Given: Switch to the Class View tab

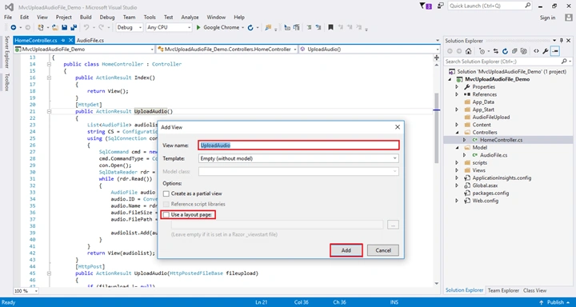Looking at the screenshot, I should click(535, 290).
